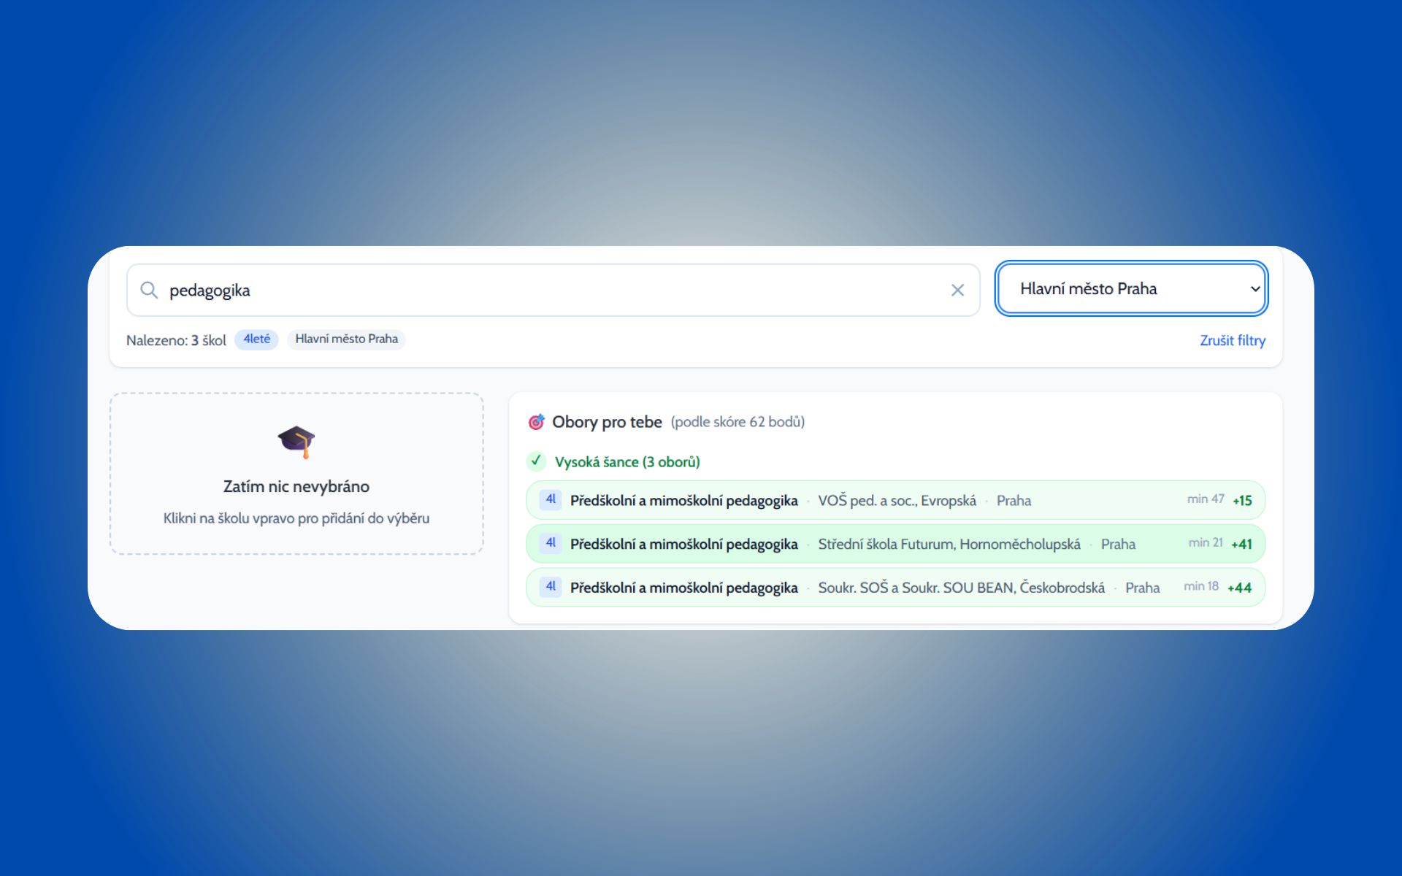Click the target icon beside Obory pro tebe
The height and width of the screenshot is (876, 1402).
point(537,422)
